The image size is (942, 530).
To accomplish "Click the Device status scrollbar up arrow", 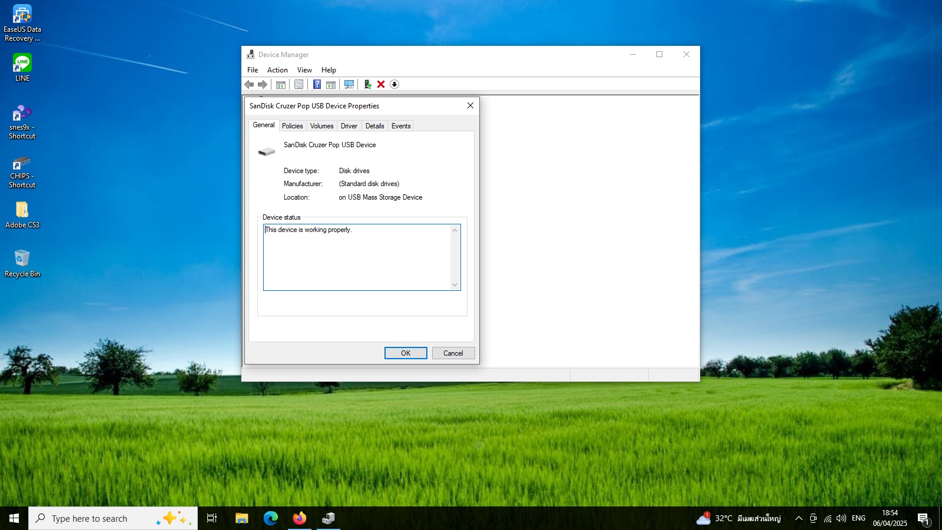I will [x=455, y=230].
